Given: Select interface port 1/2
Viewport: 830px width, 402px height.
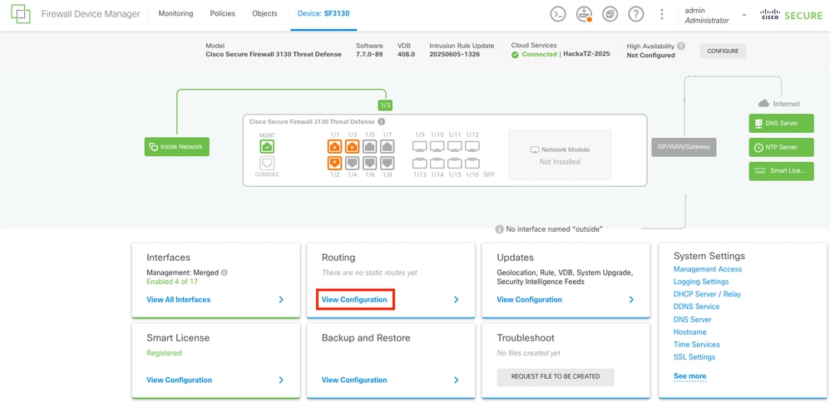Looking at the screenshot, I should [334, 163].
